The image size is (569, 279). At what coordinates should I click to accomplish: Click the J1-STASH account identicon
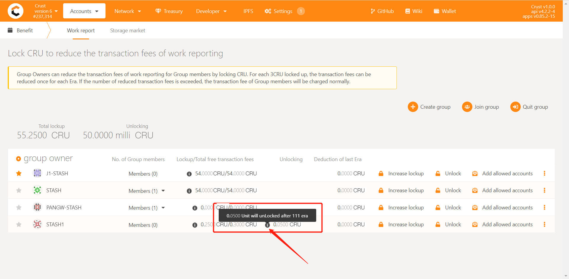coord(37,173)
